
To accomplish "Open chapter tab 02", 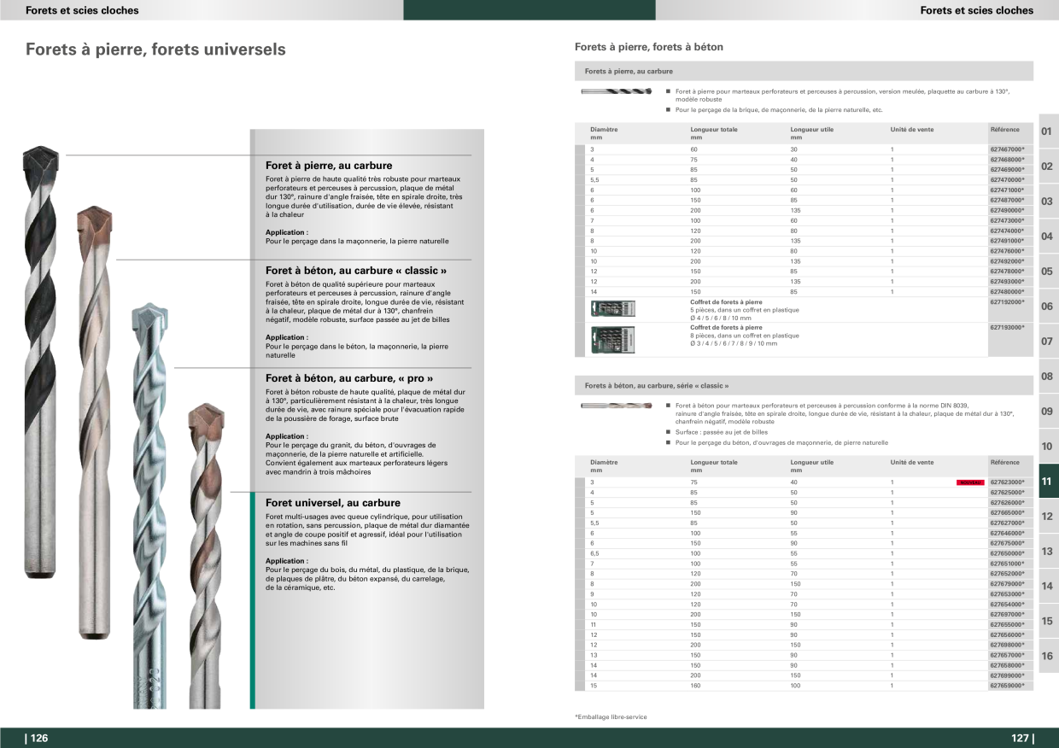I will [x=1048, y=167].
